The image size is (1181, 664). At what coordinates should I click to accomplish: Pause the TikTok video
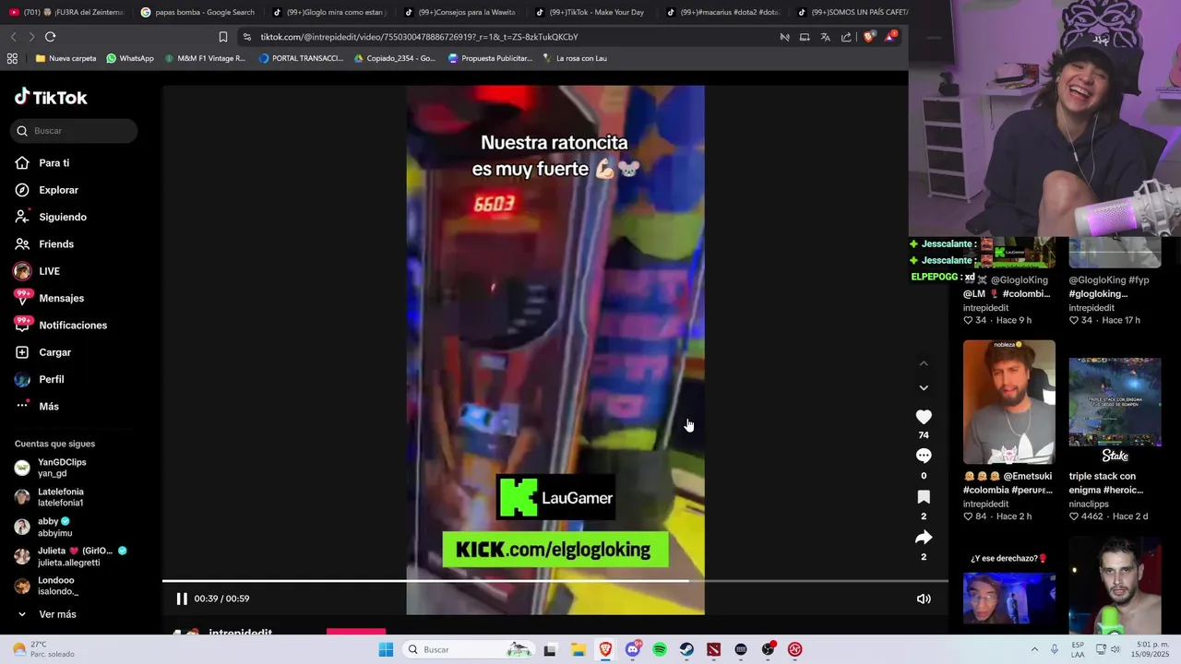coord(182,599)
